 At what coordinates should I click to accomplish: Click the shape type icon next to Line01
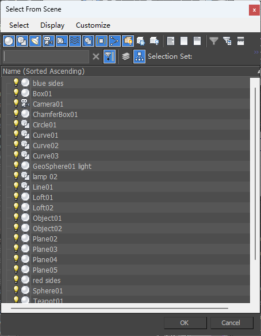tap(25, 187)
